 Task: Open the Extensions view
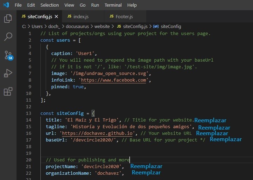point(8,91)
